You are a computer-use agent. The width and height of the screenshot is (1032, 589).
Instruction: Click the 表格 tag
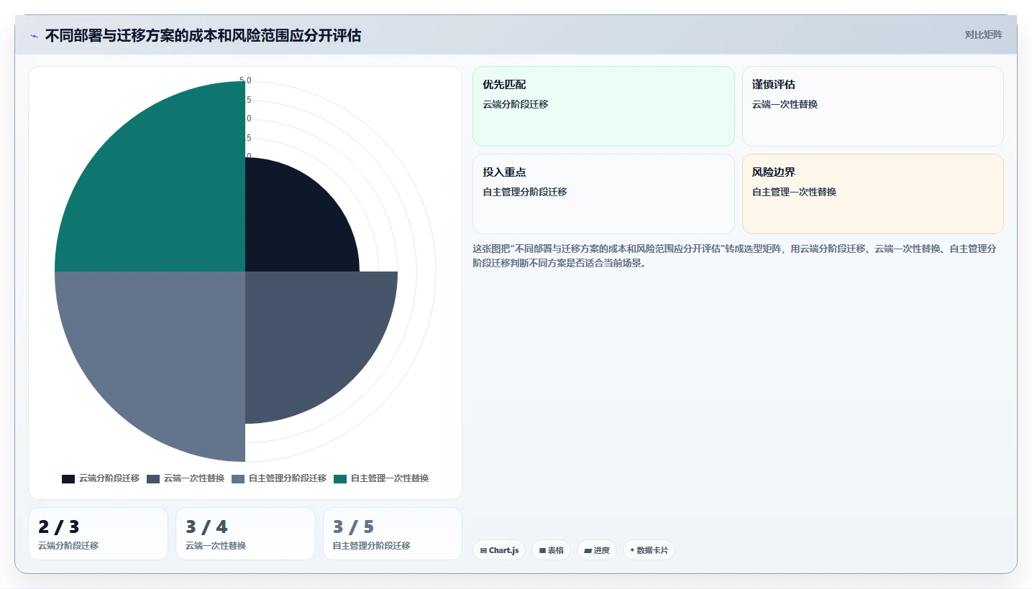coord(551,550)
